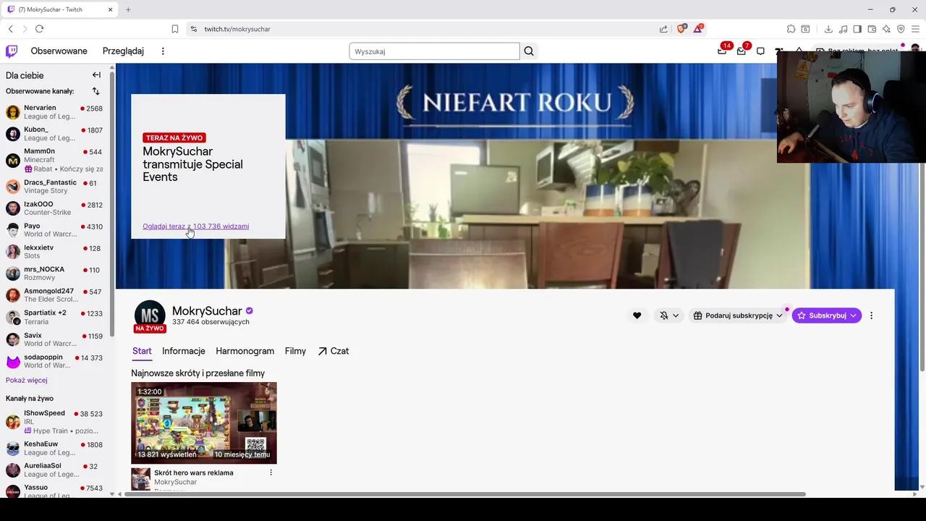Open Brave VPN shield icon

pos(901,29)
